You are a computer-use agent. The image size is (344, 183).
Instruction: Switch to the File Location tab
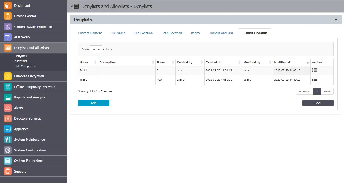(143, 33)
